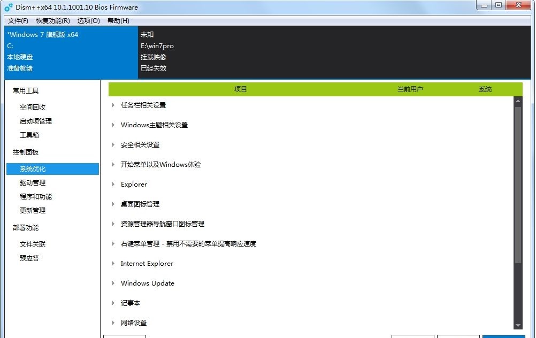Viewport: 536px width, 338px height.
Task: Open 更新管理 to manage updates
Action: [x=33, y=210]
